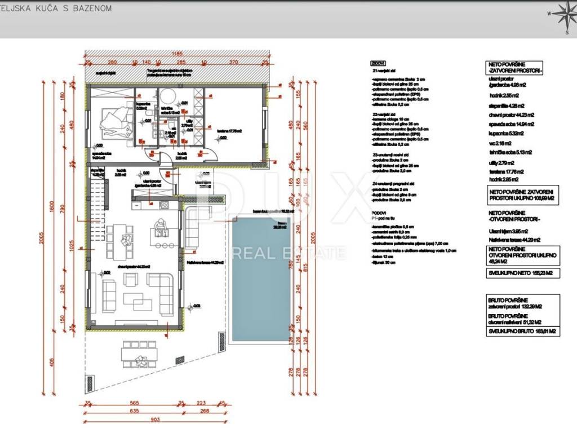Click the L-shaped sofa on the covered terrace

pos(195,227)
